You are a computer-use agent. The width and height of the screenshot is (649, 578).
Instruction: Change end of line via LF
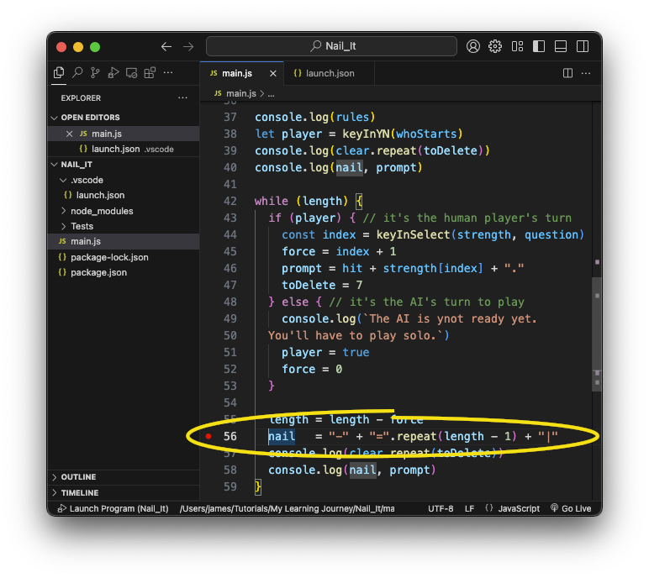469,508
